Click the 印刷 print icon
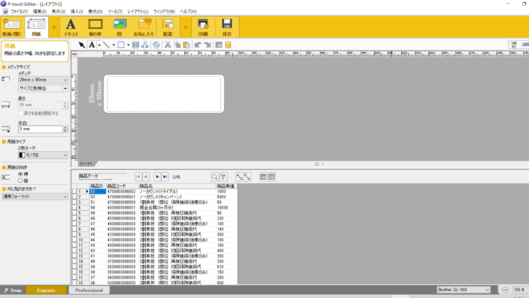 (203, 27)
